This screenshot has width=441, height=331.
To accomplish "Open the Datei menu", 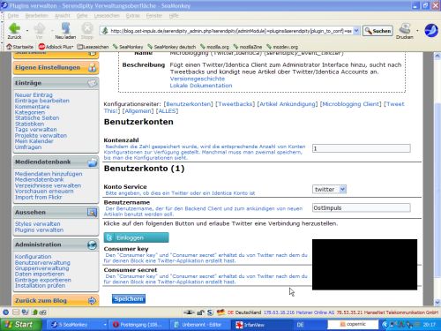I will [x=13, y=16].
